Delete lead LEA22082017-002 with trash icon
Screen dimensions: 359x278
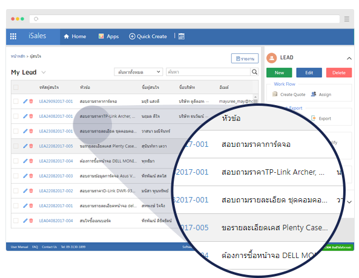click(31, 190)
